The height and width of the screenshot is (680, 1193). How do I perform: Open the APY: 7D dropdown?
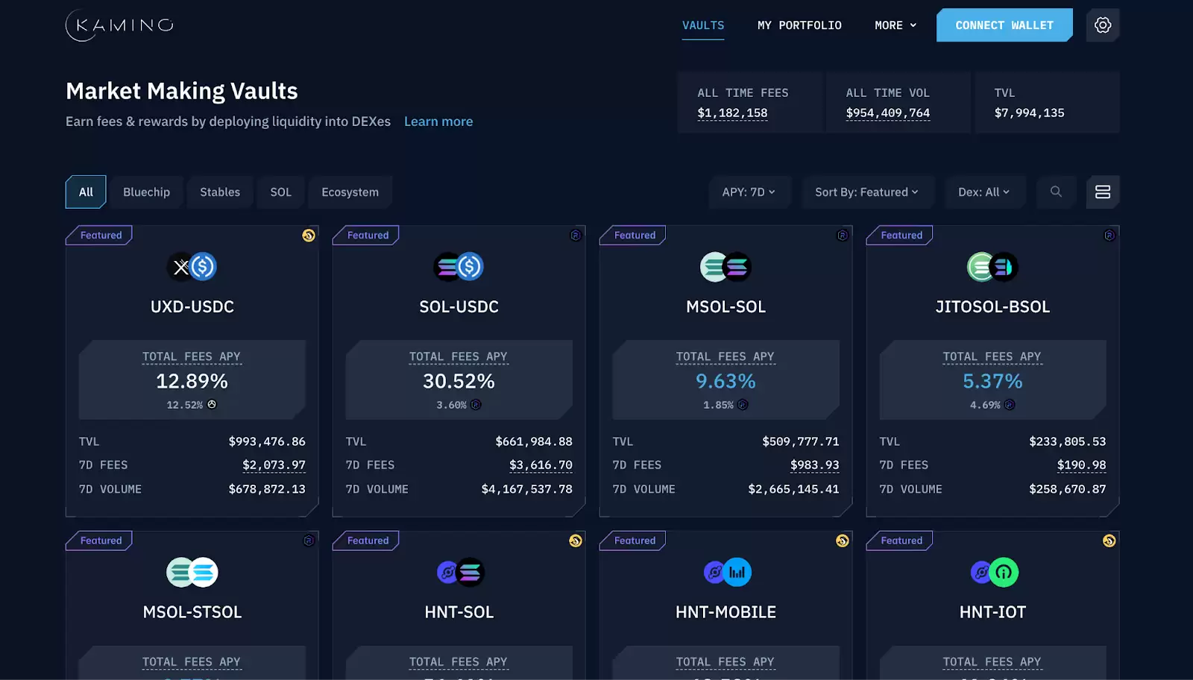click(x=749, y=192)
